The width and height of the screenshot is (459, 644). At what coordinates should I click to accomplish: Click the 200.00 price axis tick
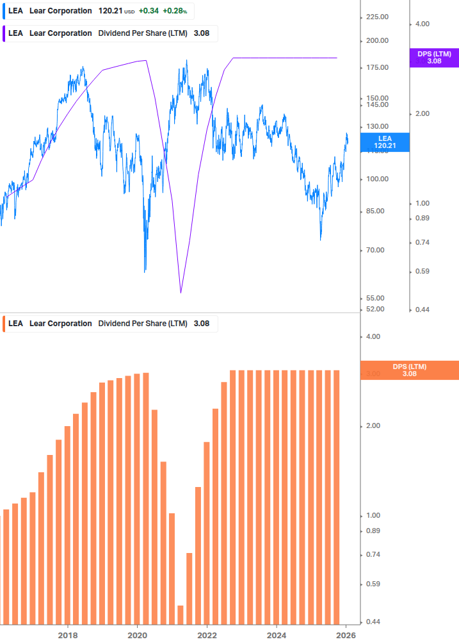(377, 40)
